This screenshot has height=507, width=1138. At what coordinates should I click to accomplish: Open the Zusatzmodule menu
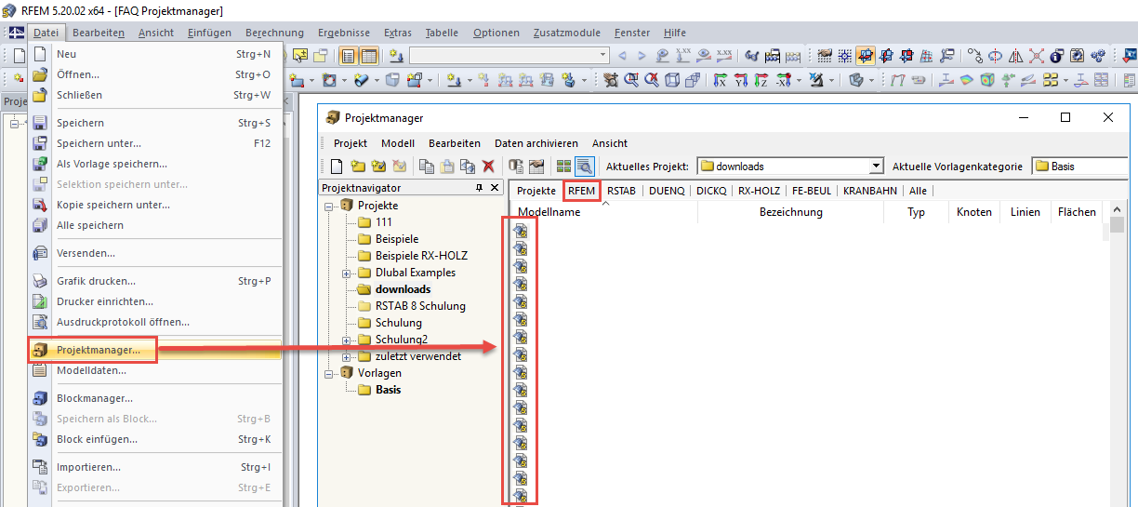(567, 33)
